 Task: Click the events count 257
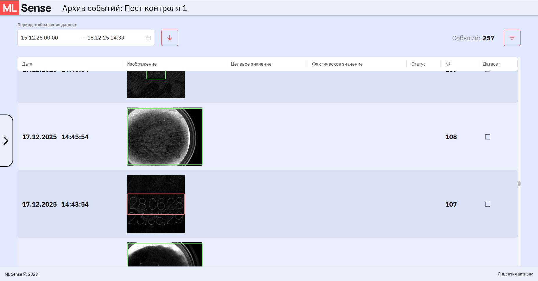click(x=489, y=38)
